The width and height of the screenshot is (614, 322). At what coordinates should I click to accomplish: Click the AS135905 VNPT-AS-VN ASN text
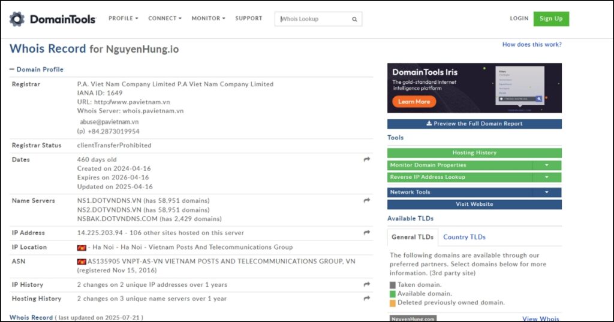coord(221,262)
